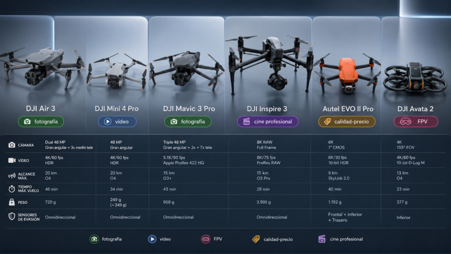Click the shield icon beside SENSORES DE EVASIÓN
Viewport: 451px width, 254px height.
coord(12,217)
